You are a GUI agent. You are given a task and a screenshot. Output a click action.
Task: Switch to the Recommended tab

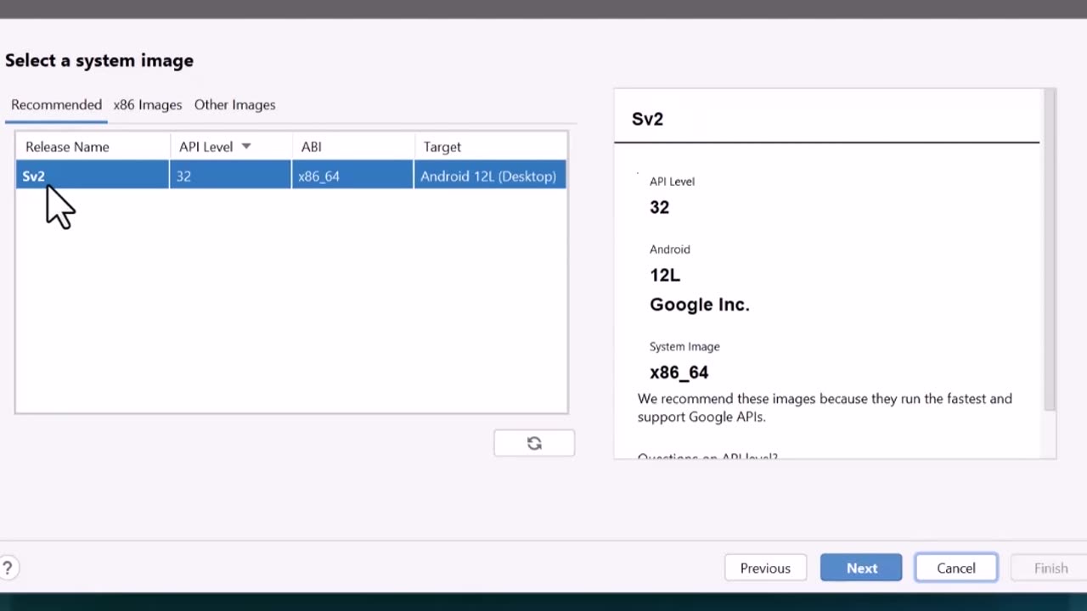pyautogui.click(x=56, y=104)
